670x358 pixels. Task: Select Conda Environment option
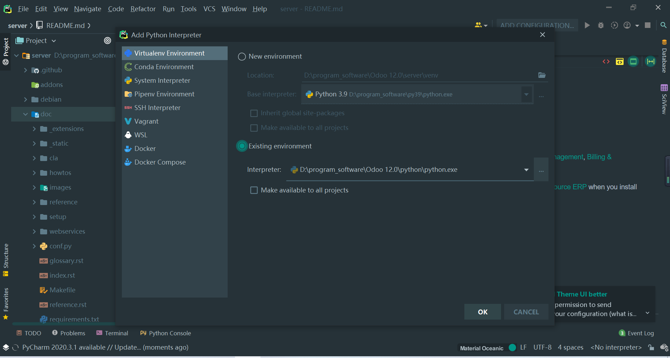pos(175,67)
